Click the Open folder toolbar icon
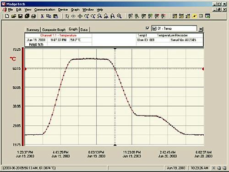 tap(14, 16)
